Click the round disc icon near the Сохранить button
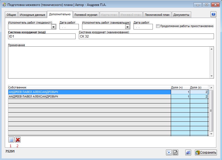Image resolution: width=222 pixels, height=160 pixels. pos(169,152)
